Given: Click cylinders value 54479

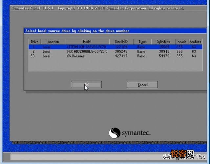Looking at the screenshot, I should click(x=164, y=56).
